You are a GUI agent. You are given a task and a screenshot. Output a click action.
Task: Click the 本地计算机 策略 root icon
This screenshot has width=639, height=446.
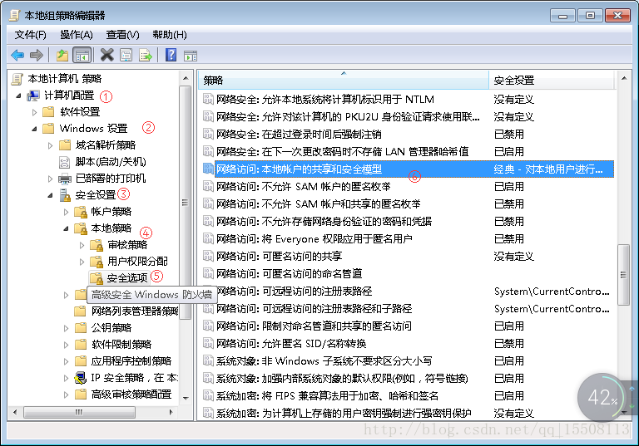tap(17, 79)
